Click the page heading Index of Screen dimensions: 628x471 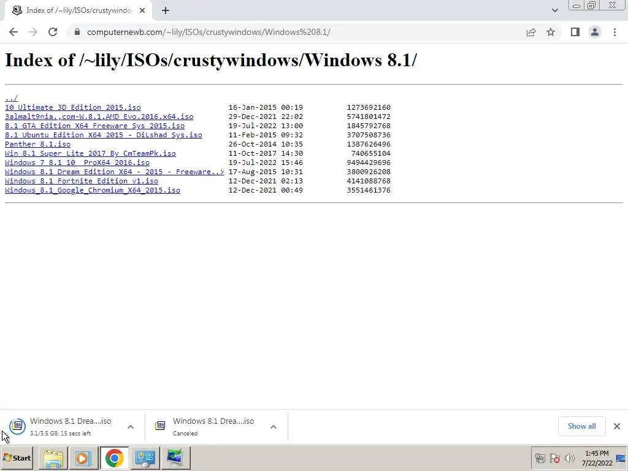[211, 60]
